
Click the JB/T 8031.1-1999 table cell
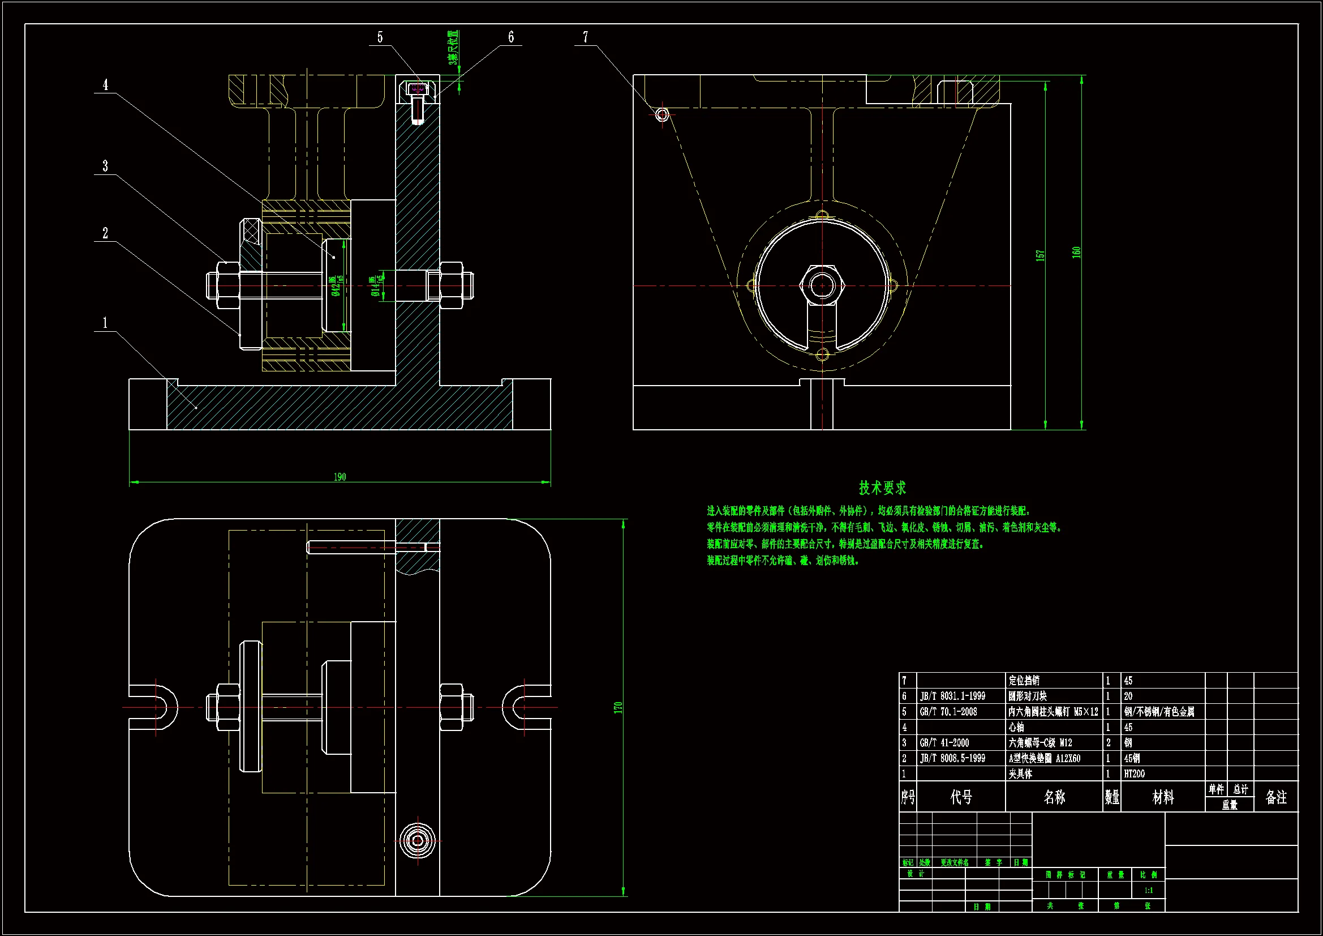tap(952, 696)
